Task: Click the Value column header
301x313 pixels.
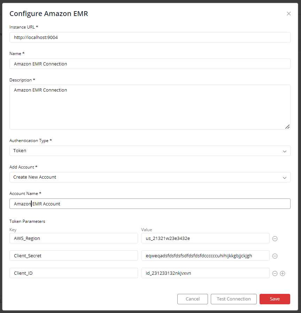Action: [x=147, y=230]
